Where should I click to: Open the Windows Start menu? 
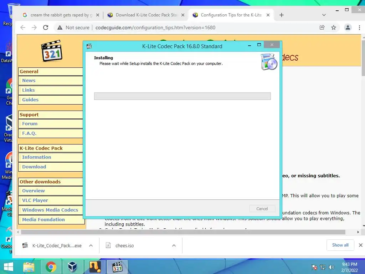9,267
